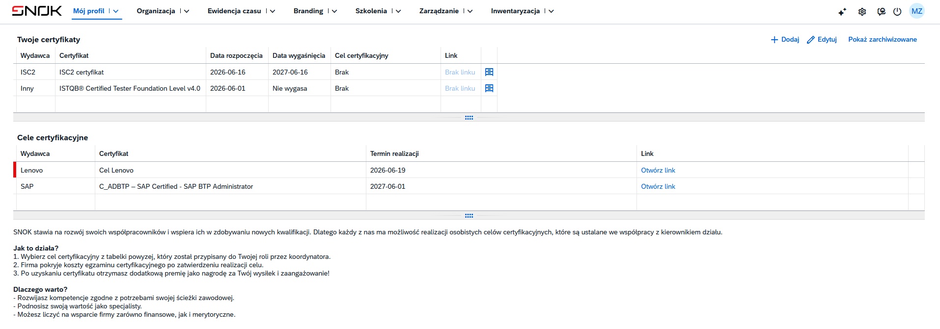Click Cel certyfikacyjny column header

click(386, 55)
